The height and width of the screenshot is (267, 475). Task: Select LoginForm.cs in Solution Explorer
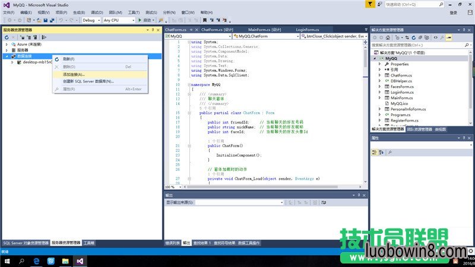click(x=402, y=93)
